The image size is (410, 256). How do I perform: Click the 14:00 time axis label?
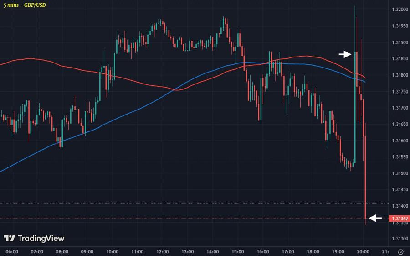tap(213, 252)
